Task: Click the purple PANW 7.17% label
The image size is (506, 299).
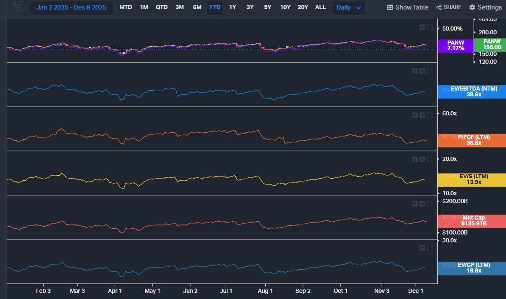Action: pyautogui.click(x=455, y=45)
